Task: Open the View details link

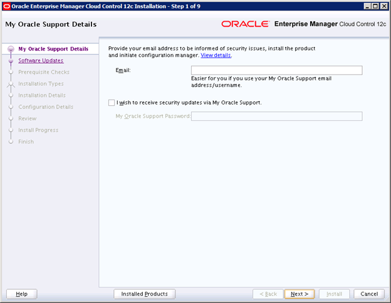Action: point(216,55)
